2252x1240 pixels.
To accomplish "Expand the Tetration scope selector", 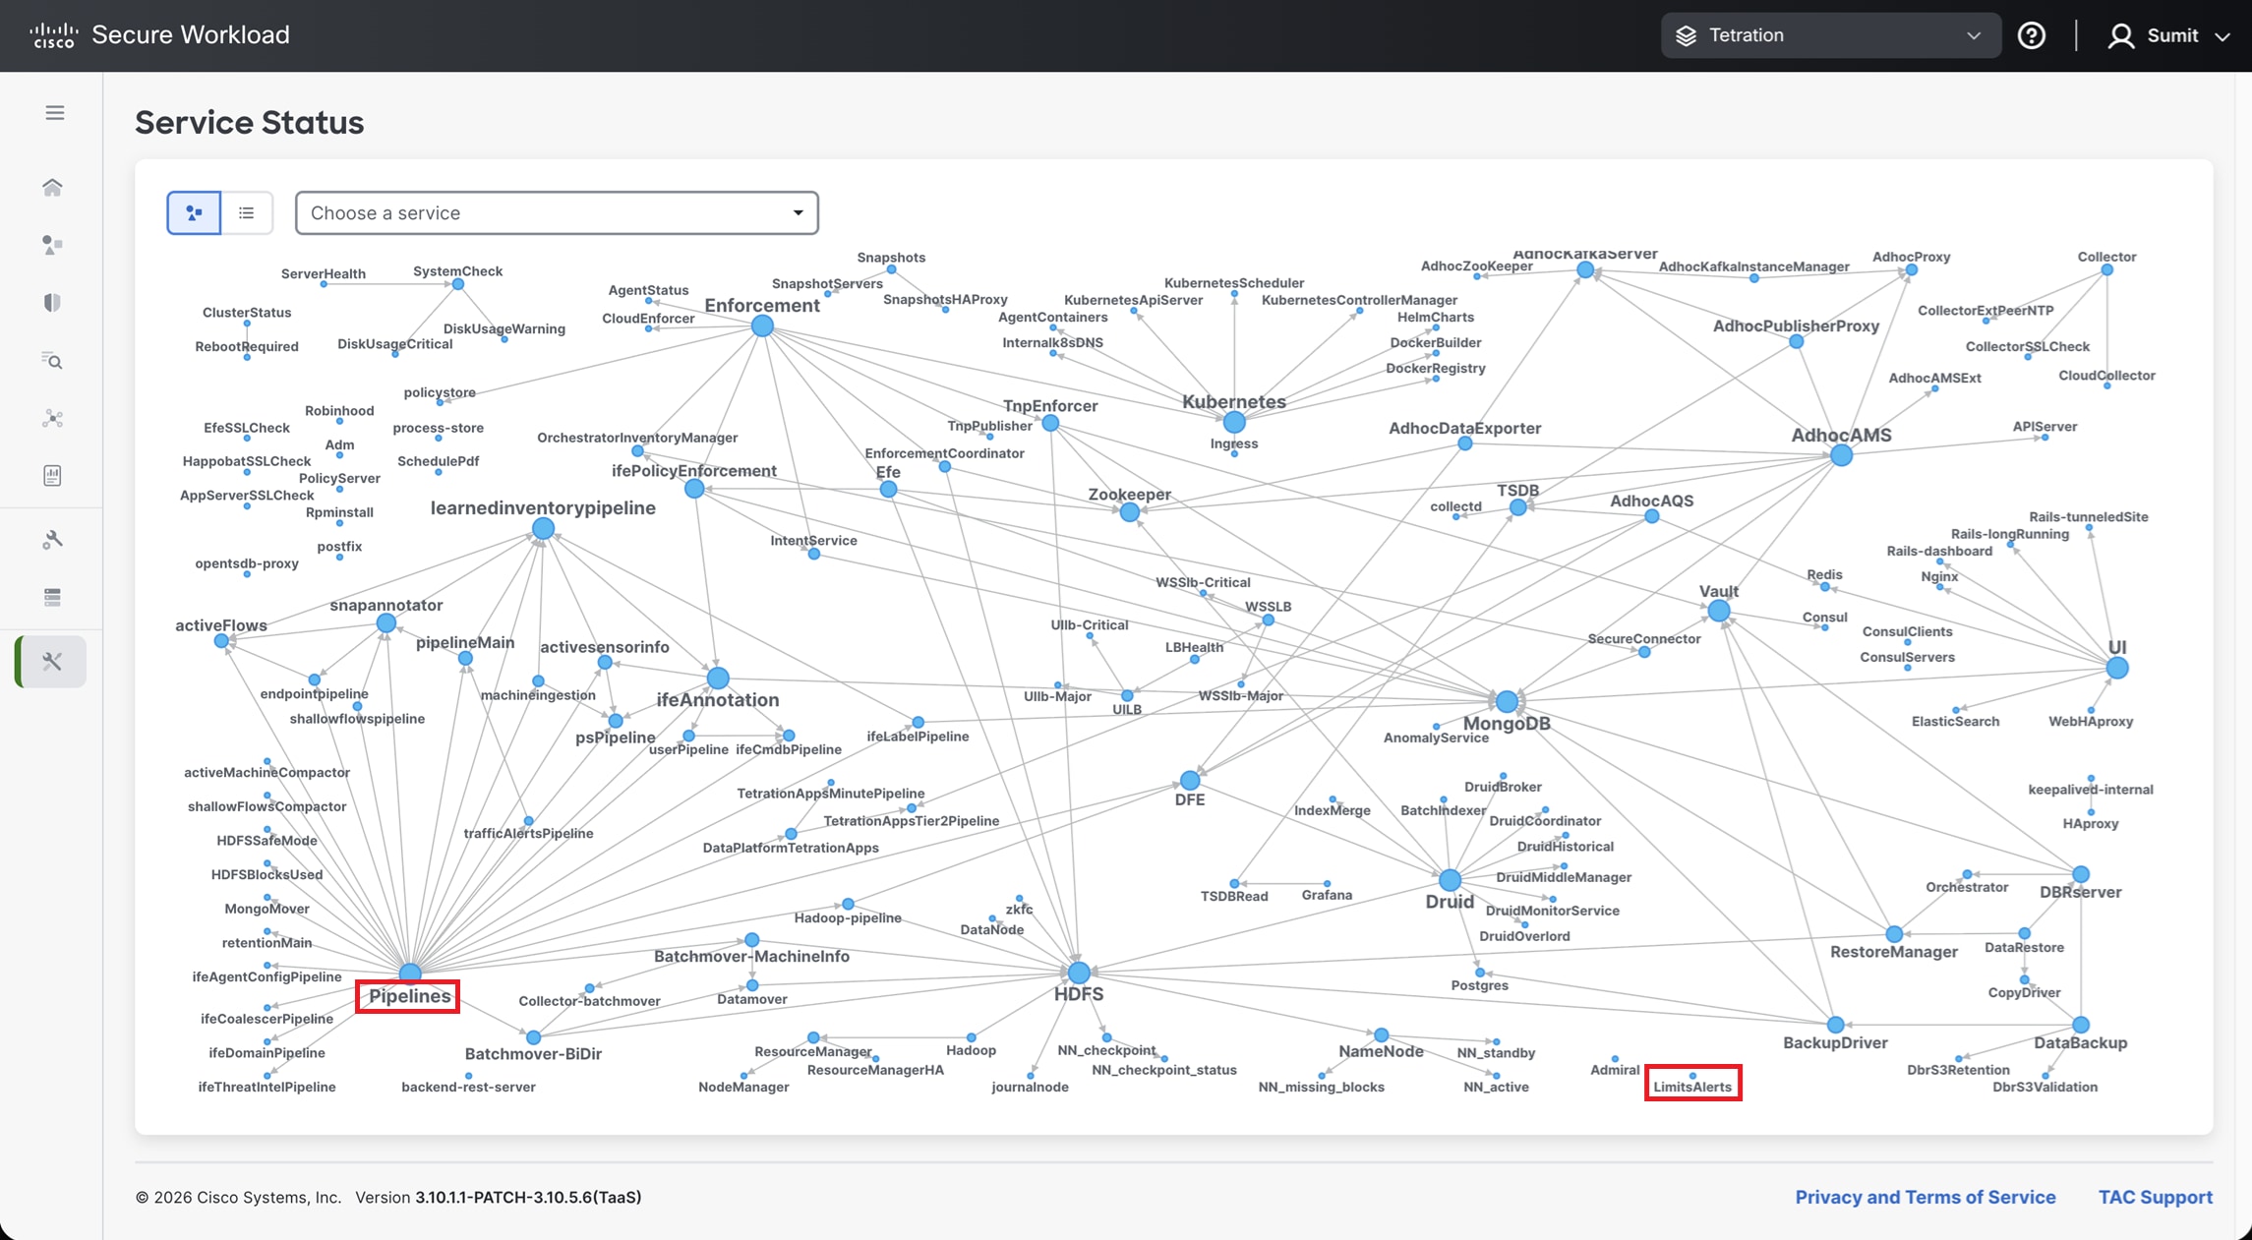I will point(1830,35).
